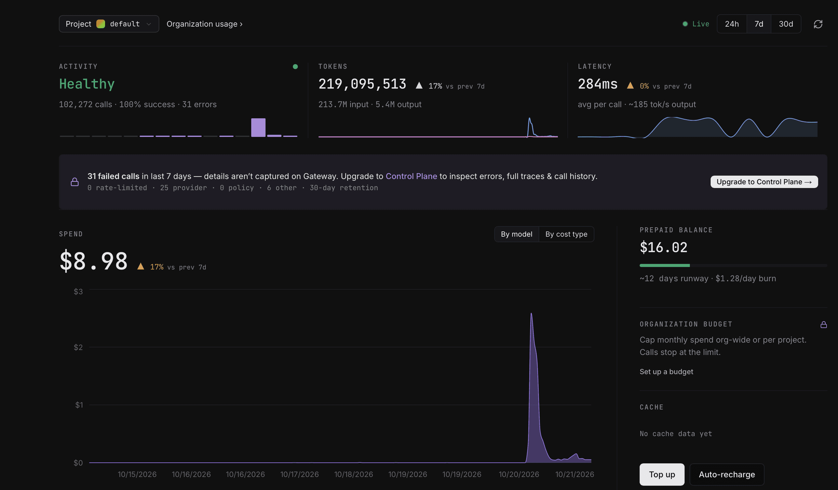This screenshot has width=838, height=490.
Task: Click the tall bar in Activity chart
Action: pyautogui.click(x=258, y=127)
